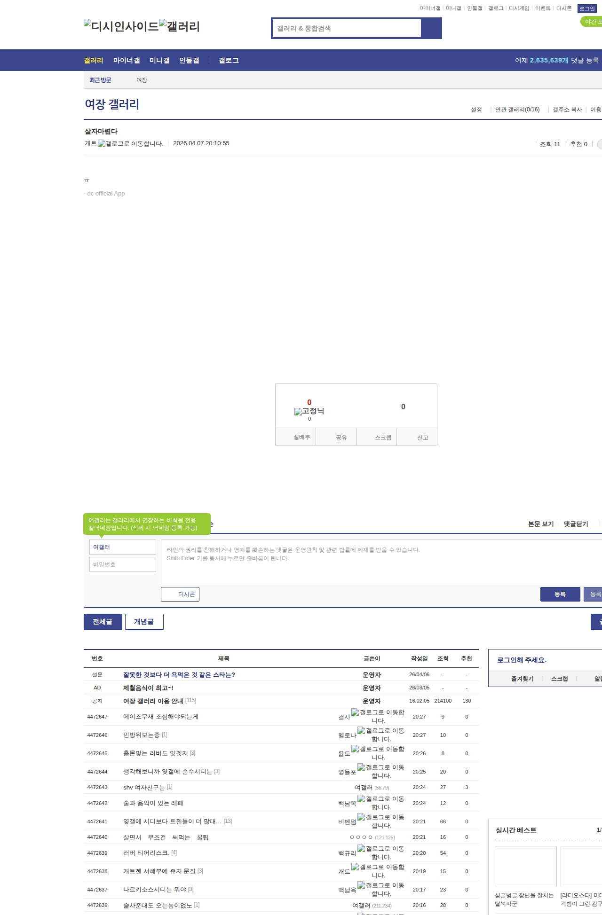Open the 여장 recent gallery link
The width and height of the screenshot is (602, 915).
(x=142, y=80)
